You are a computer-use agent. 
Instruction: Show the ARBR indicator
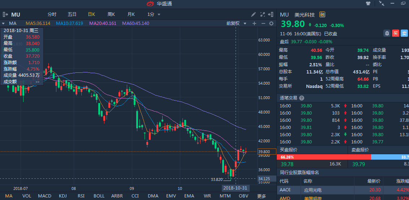coord(117,196)
